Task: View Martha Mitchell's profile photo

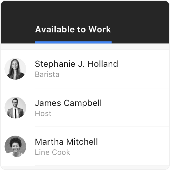Action: [x=15, y=146]
